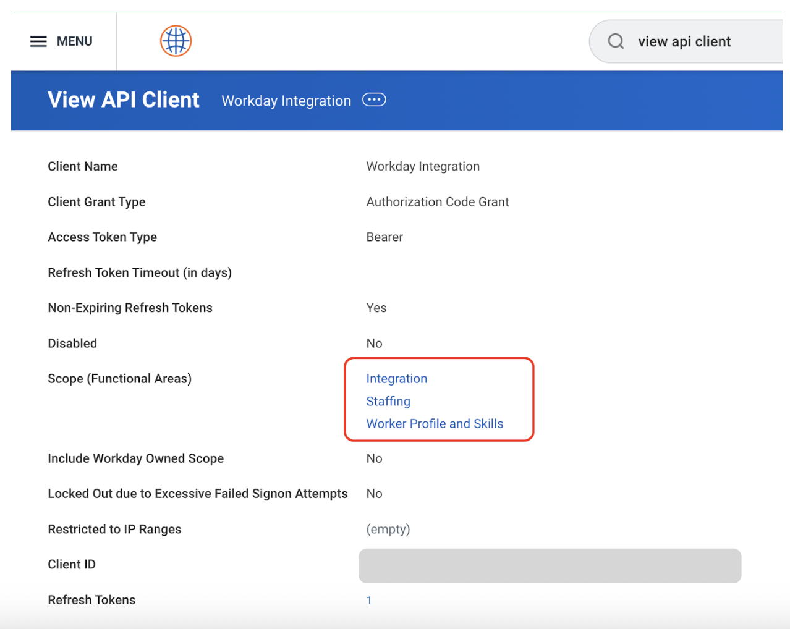Open the MENU text label
Screen dimensions: 790x629
[74, 41]
